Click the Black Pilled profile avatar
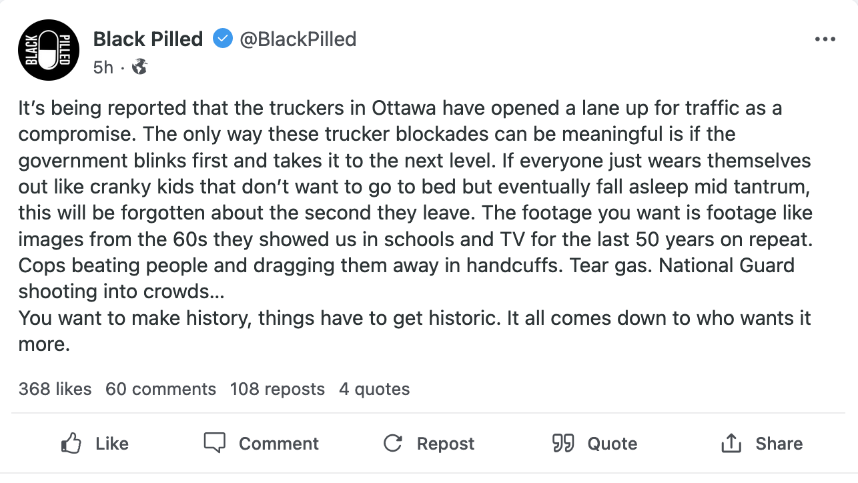The image size is (858, 483). tap(49, 50)
